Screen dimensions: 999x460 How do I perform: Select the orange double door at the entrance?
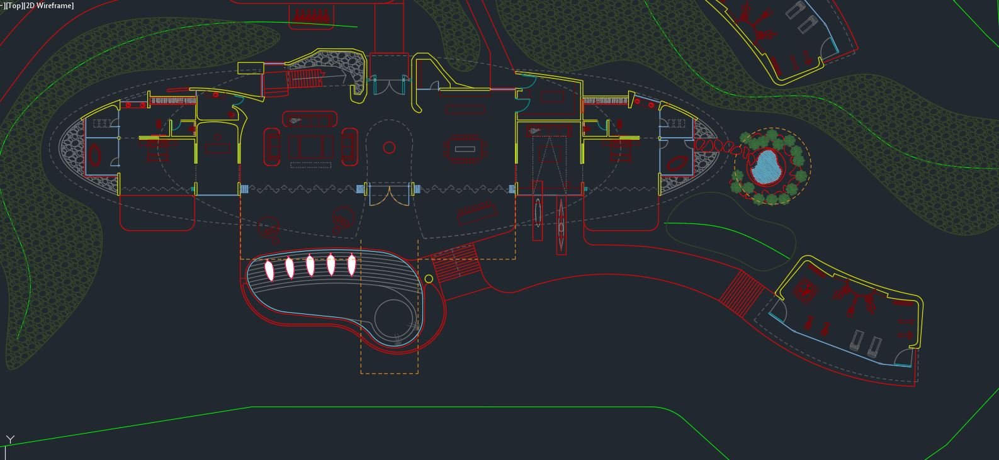[389, 196]
